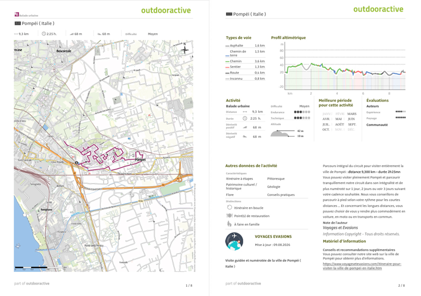Click the AOÛT month in best period
This screenshot has height=296, width=421.
click(x=339, y=124)
